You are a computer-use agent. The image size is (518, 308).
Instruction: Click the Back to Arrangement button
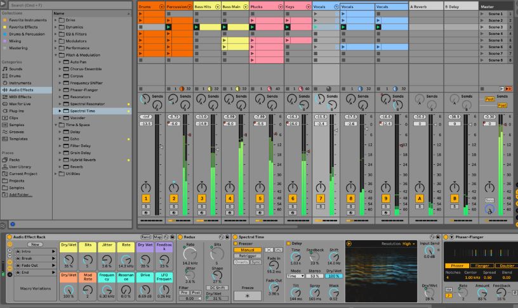508,89
